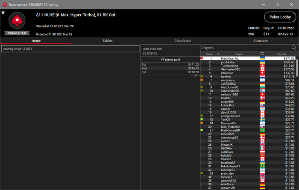Open the player search magnifier

[x=294, y=48]
